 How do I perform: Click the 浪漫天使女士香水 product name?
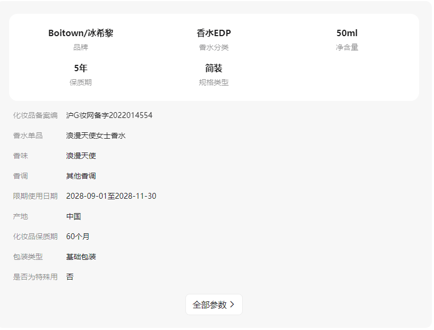click(x=96, y=136)
